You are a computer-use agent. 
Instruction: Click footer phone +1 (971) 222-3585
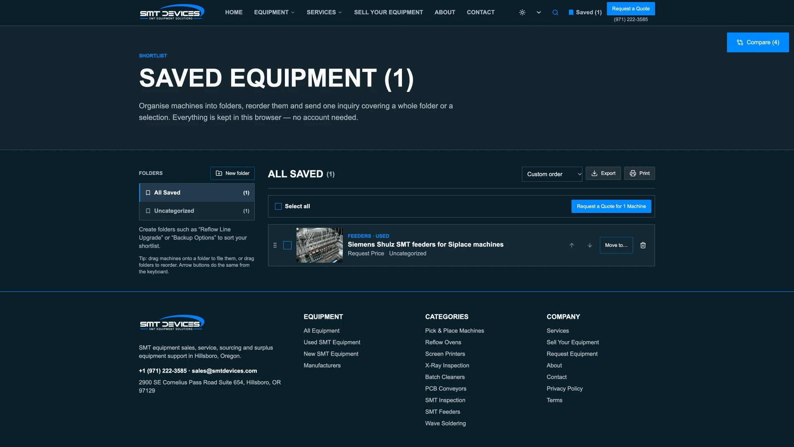coord(163,371)
